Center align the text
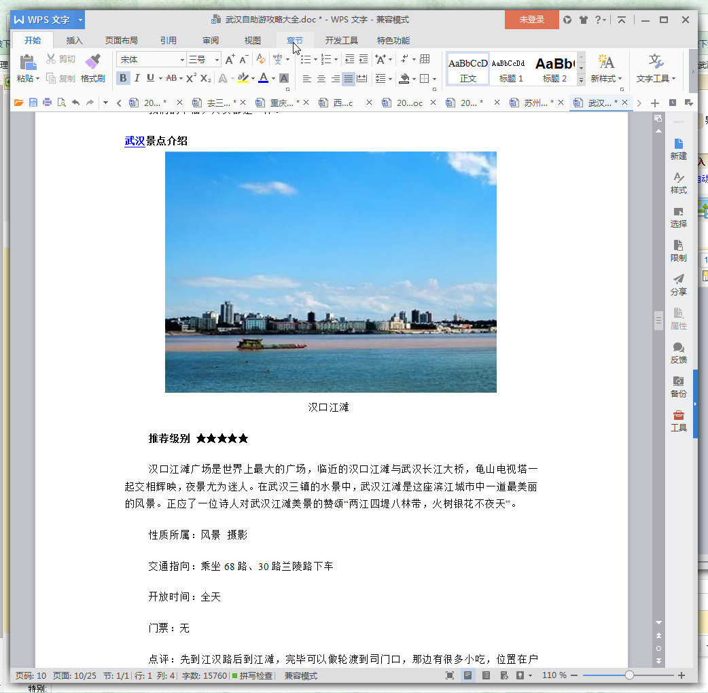The width and height of the screenshot is (708, 693). 321,79
